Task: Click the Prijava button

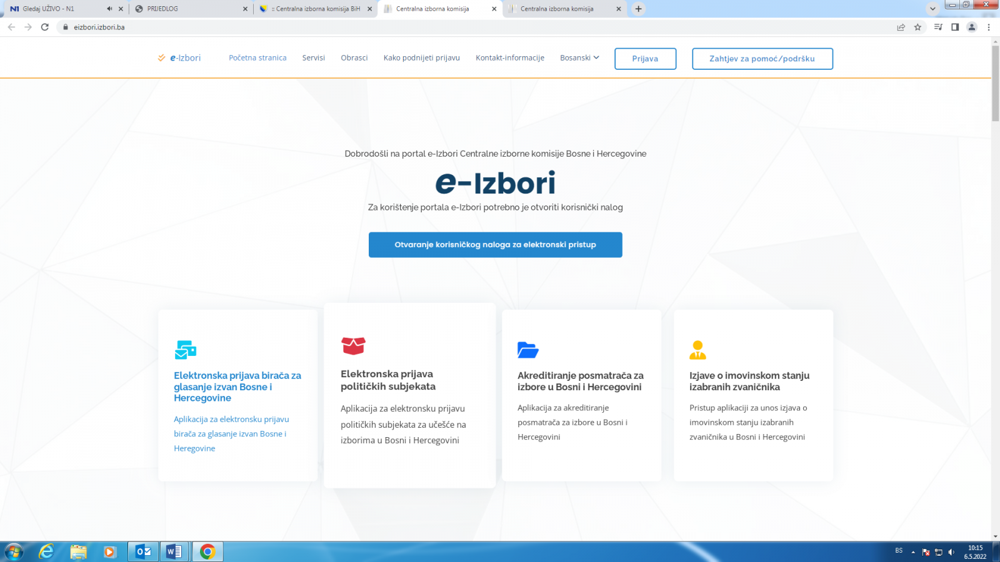Action: coord(645,59)
